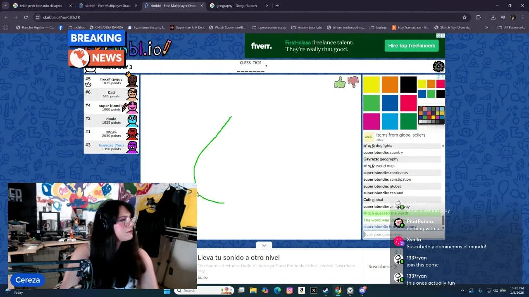Open Microsoft Edge from the taskbar
The height and width of the screenshot is (297, 529).
click(x=277, y=291)
